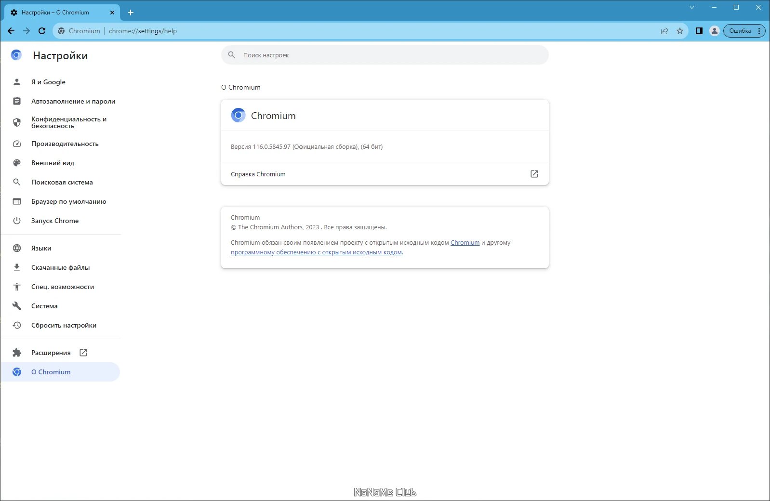Open a new tab with plus button
Viewport: 770px width, 501px height.
131,13
